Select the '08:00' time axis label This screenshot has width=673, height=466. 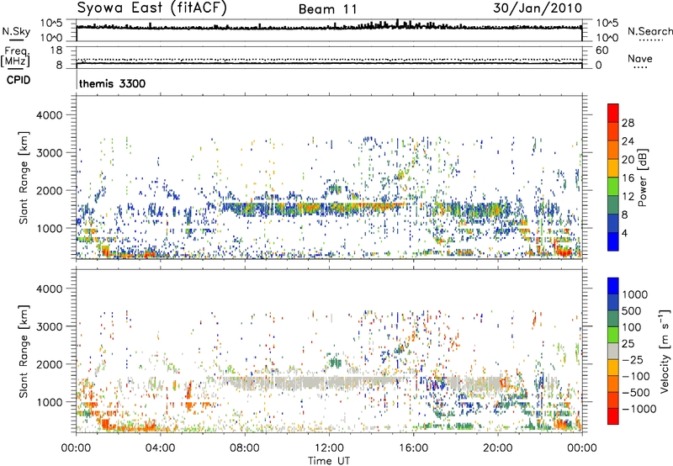(x=245, y=448)
